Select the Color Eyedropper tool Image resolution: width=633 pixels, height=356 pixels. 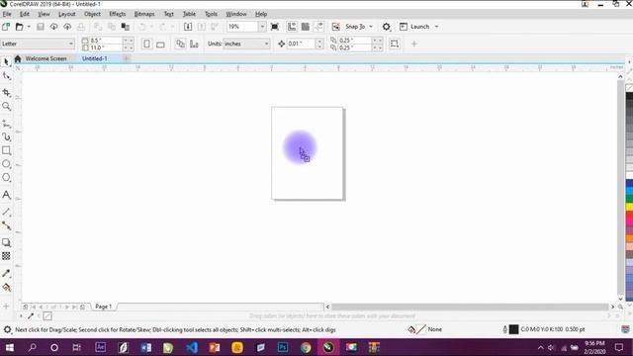pyautogui.click(x=6, y=273)
